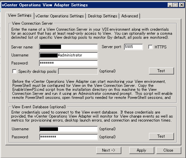Focus the View Event Database Username field

(x=68, y=129)
